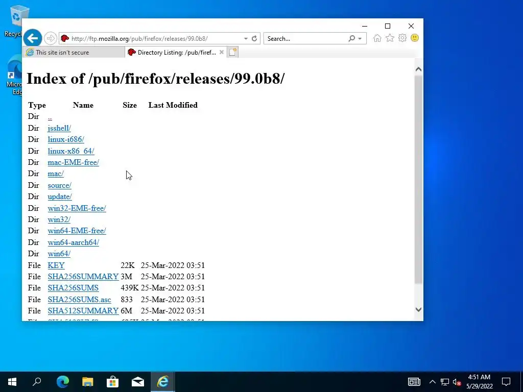The height and width of the screenshot is (392, 523).
Task: Click the '22K' size value of KEY
Action: (x=127, y=265)
